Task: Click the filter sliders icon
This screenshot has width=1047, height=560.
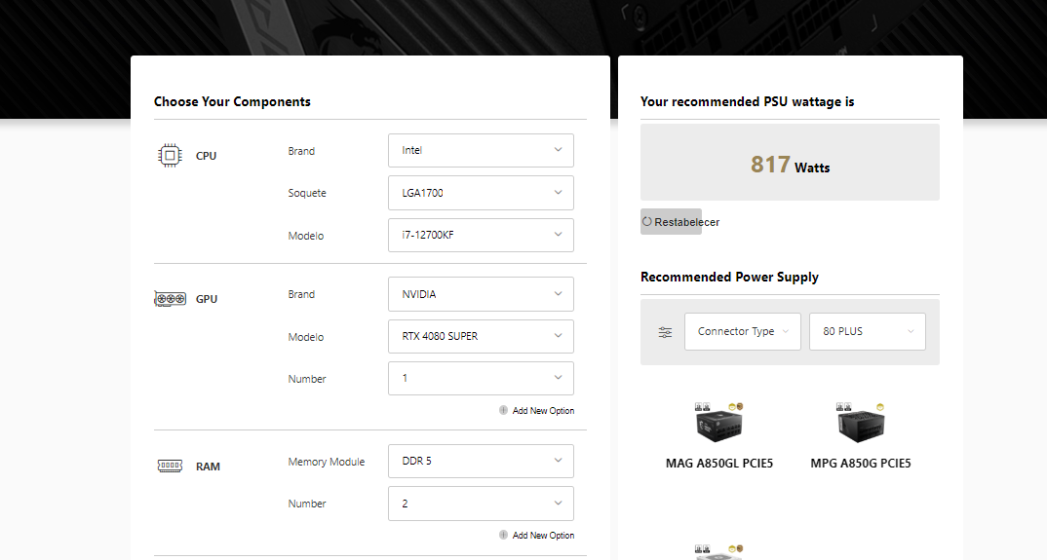Action: click(665, 332)
